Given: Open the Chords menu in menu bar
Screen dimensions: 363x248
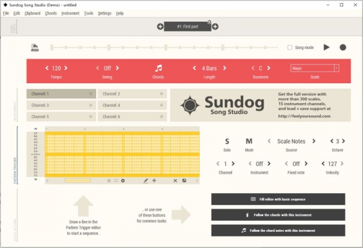Looking at the screenshot, I should coord(51,13).
